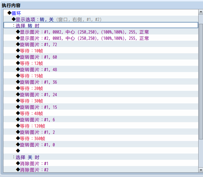Screen dimensions: 203x177
Task: Select 等待:20帧 row
Action: [x=101, y=88]
